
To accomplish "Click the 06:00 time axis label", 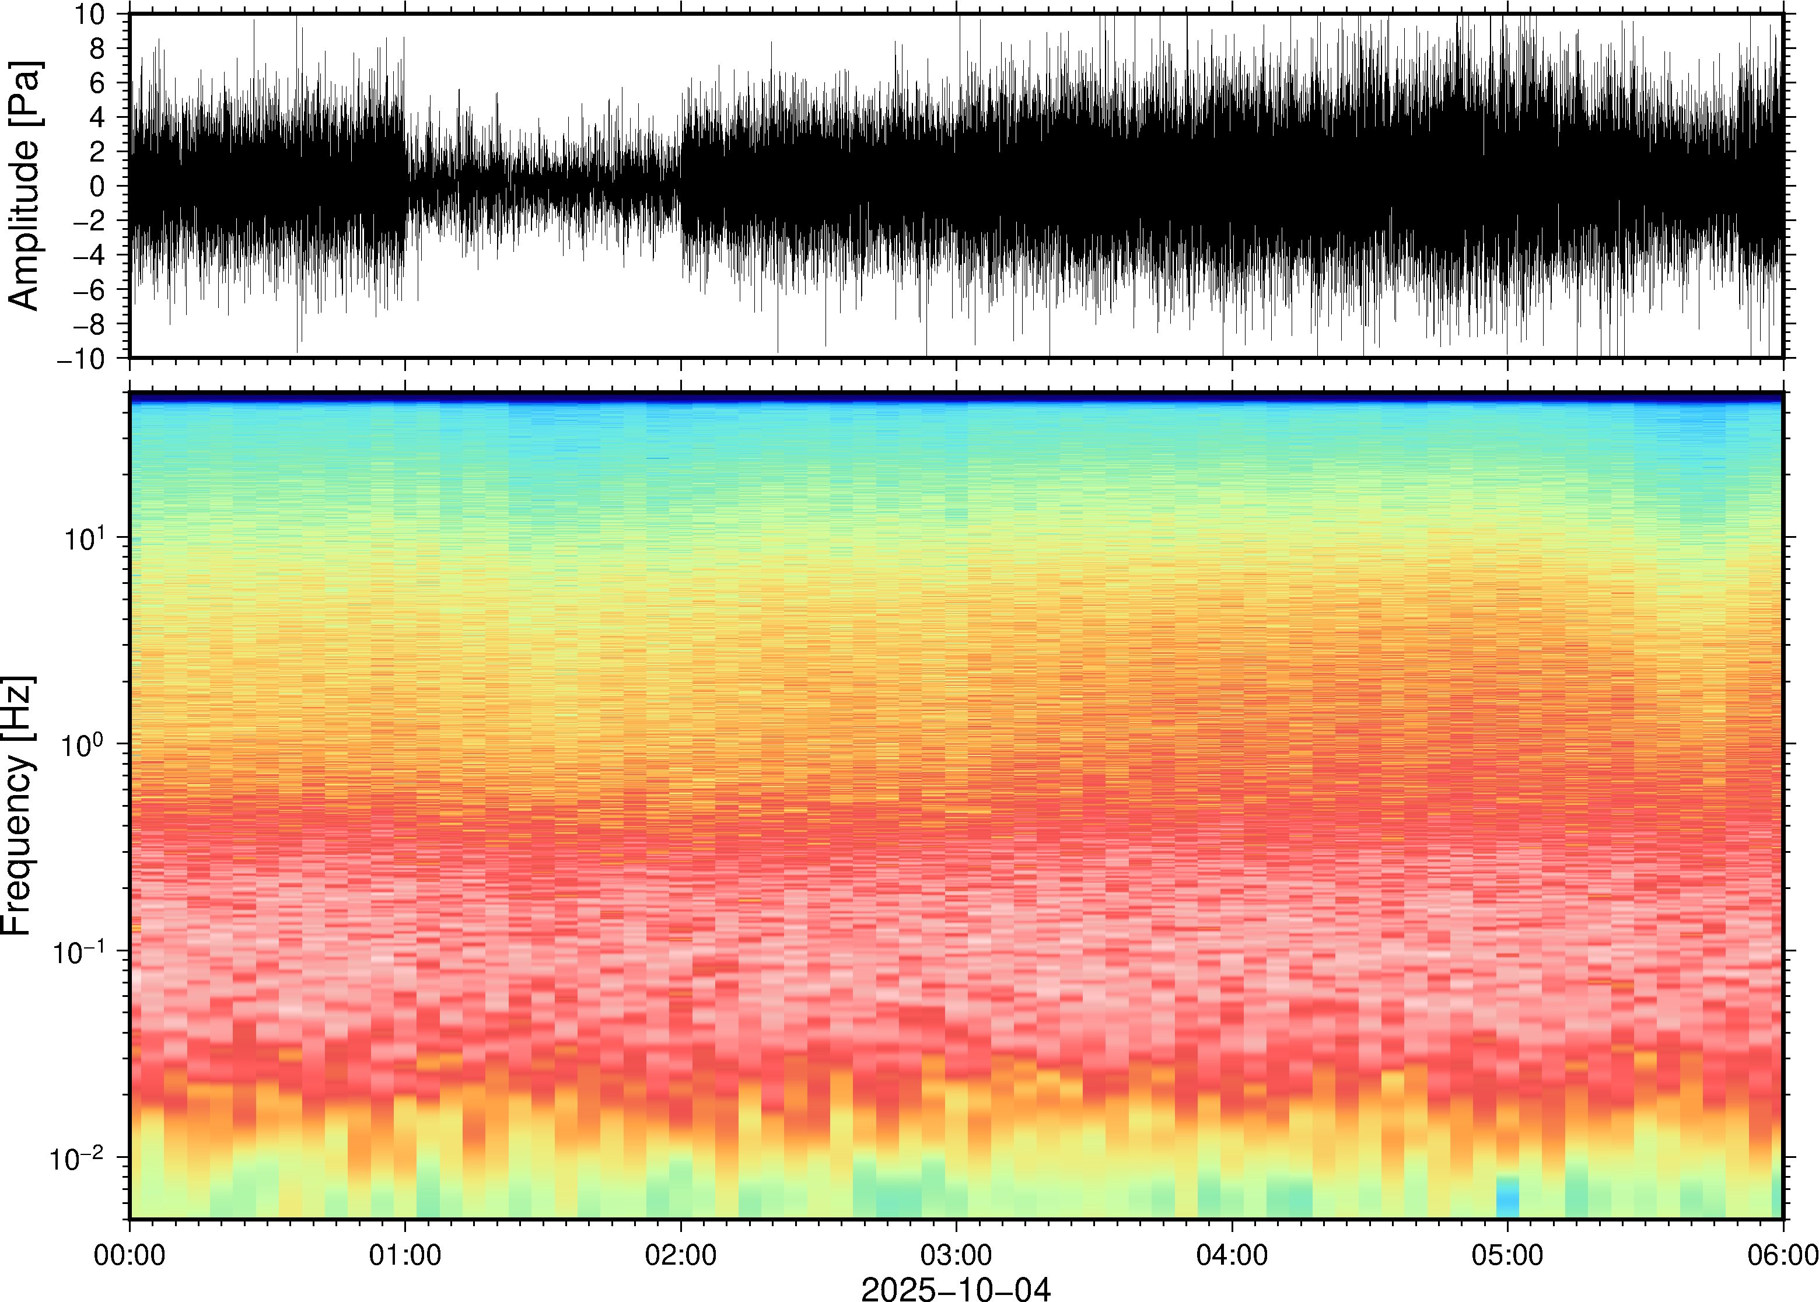I will click(x=1782, y=1255).
